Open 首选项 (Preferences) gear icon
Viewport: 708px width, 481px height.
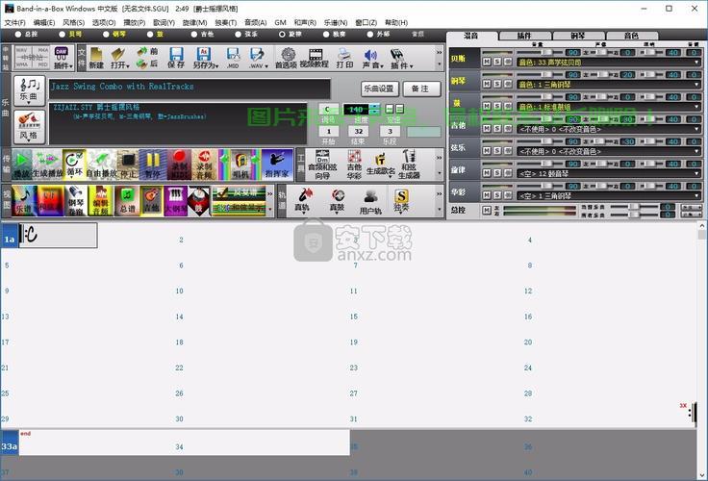[x=286, y=58]
